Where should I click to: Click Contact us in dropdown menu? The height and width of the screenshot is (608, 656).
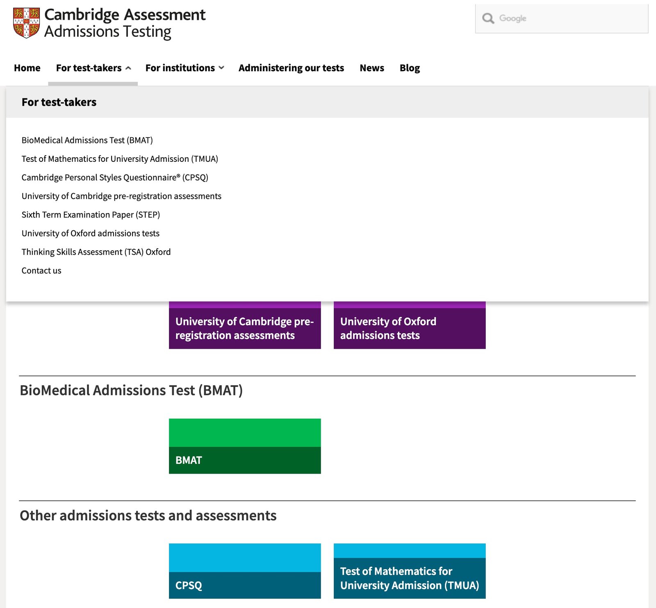tap(41, 270)
